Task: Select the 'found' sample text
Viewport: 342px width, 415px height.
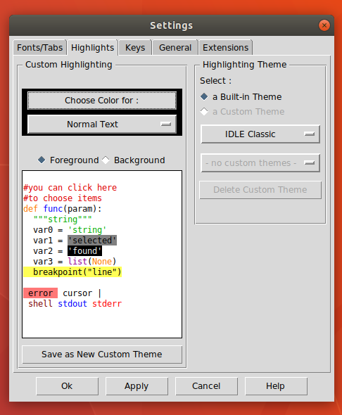Action: (x=84, y=250)
